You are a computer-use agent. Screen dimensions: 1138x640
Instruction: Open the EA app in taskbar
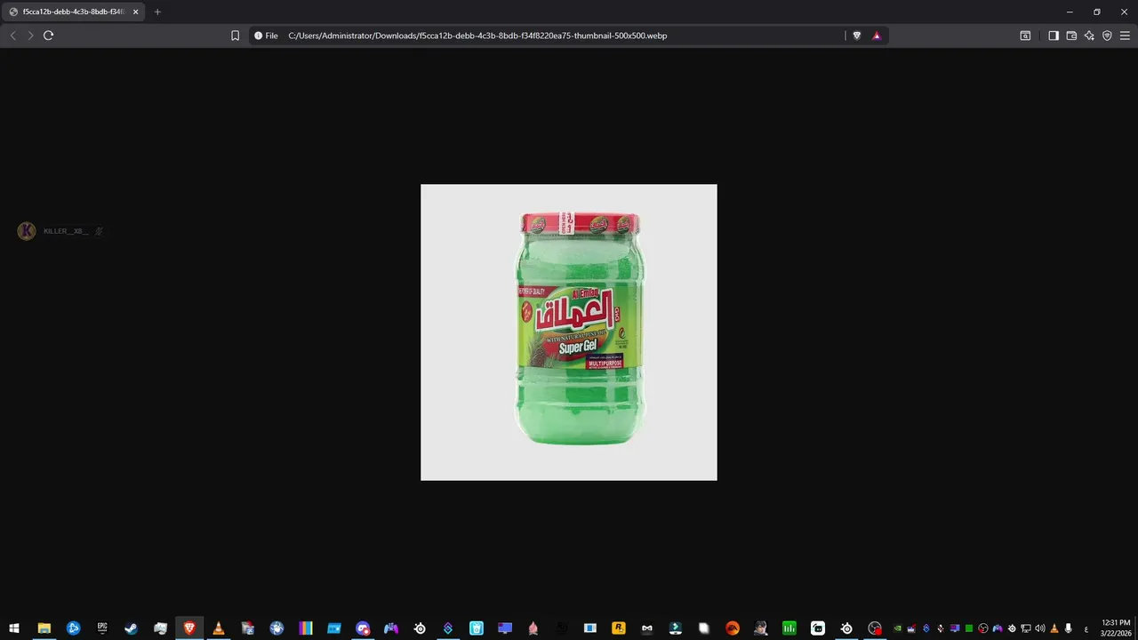coord(733,628)
